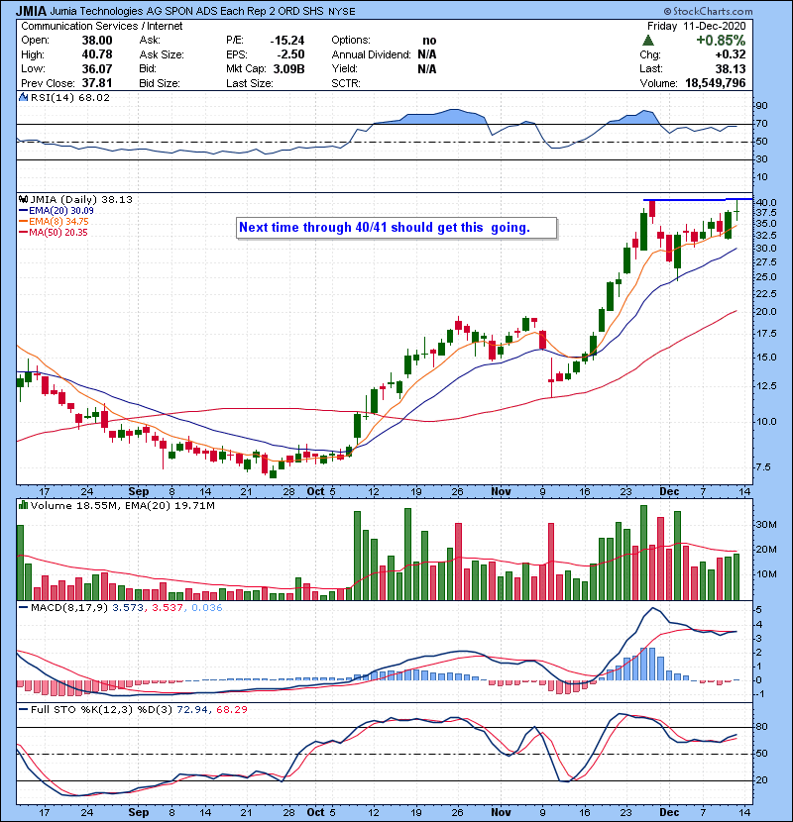Click the green up-arrow change indicator
Image resolution: width=793 pixels, height=822 pixels.
click(648, 41)
